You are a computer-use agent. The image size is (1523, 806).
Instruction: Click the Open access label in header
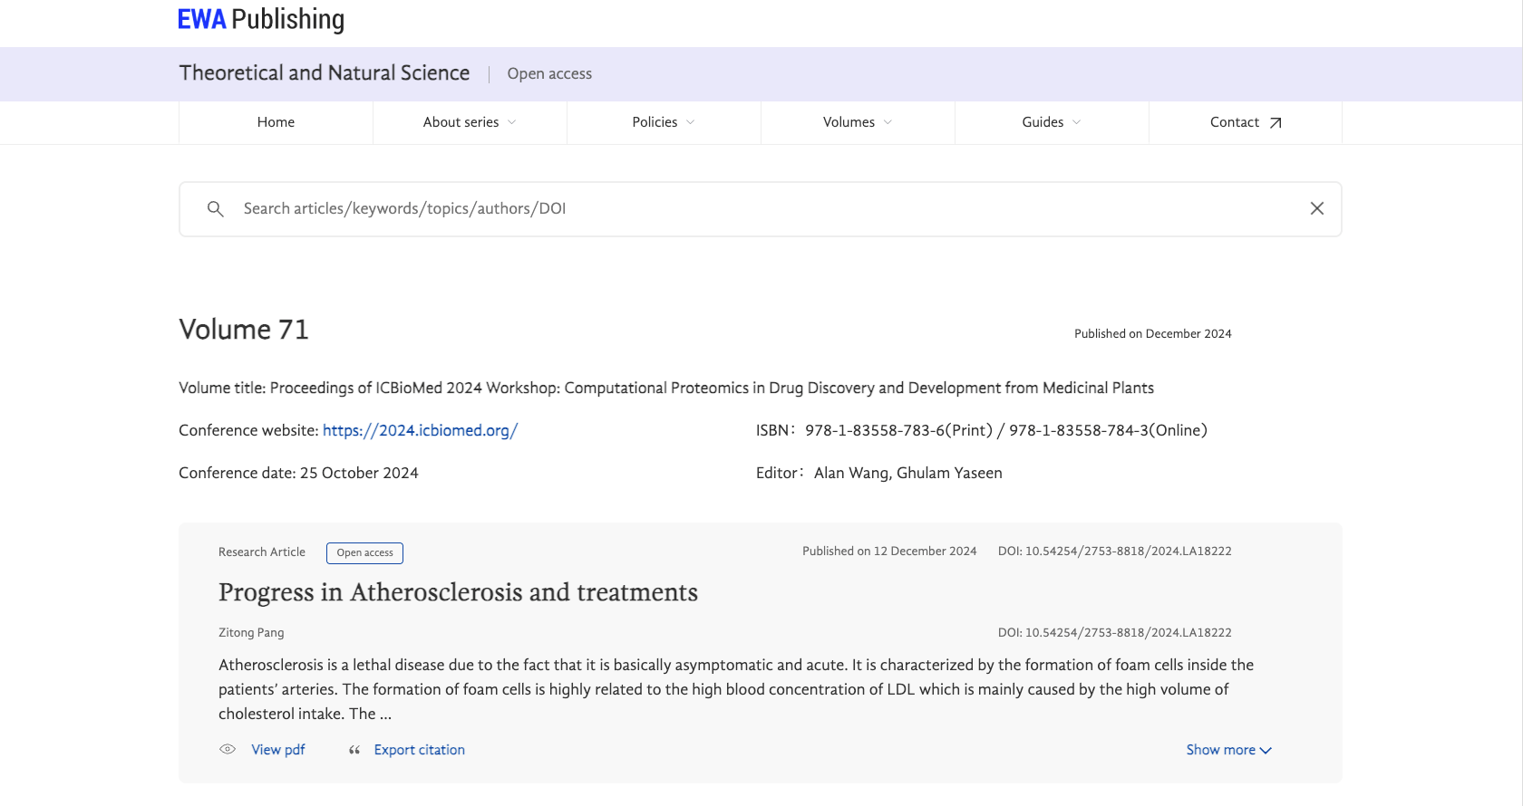click(x=549, y=74)
